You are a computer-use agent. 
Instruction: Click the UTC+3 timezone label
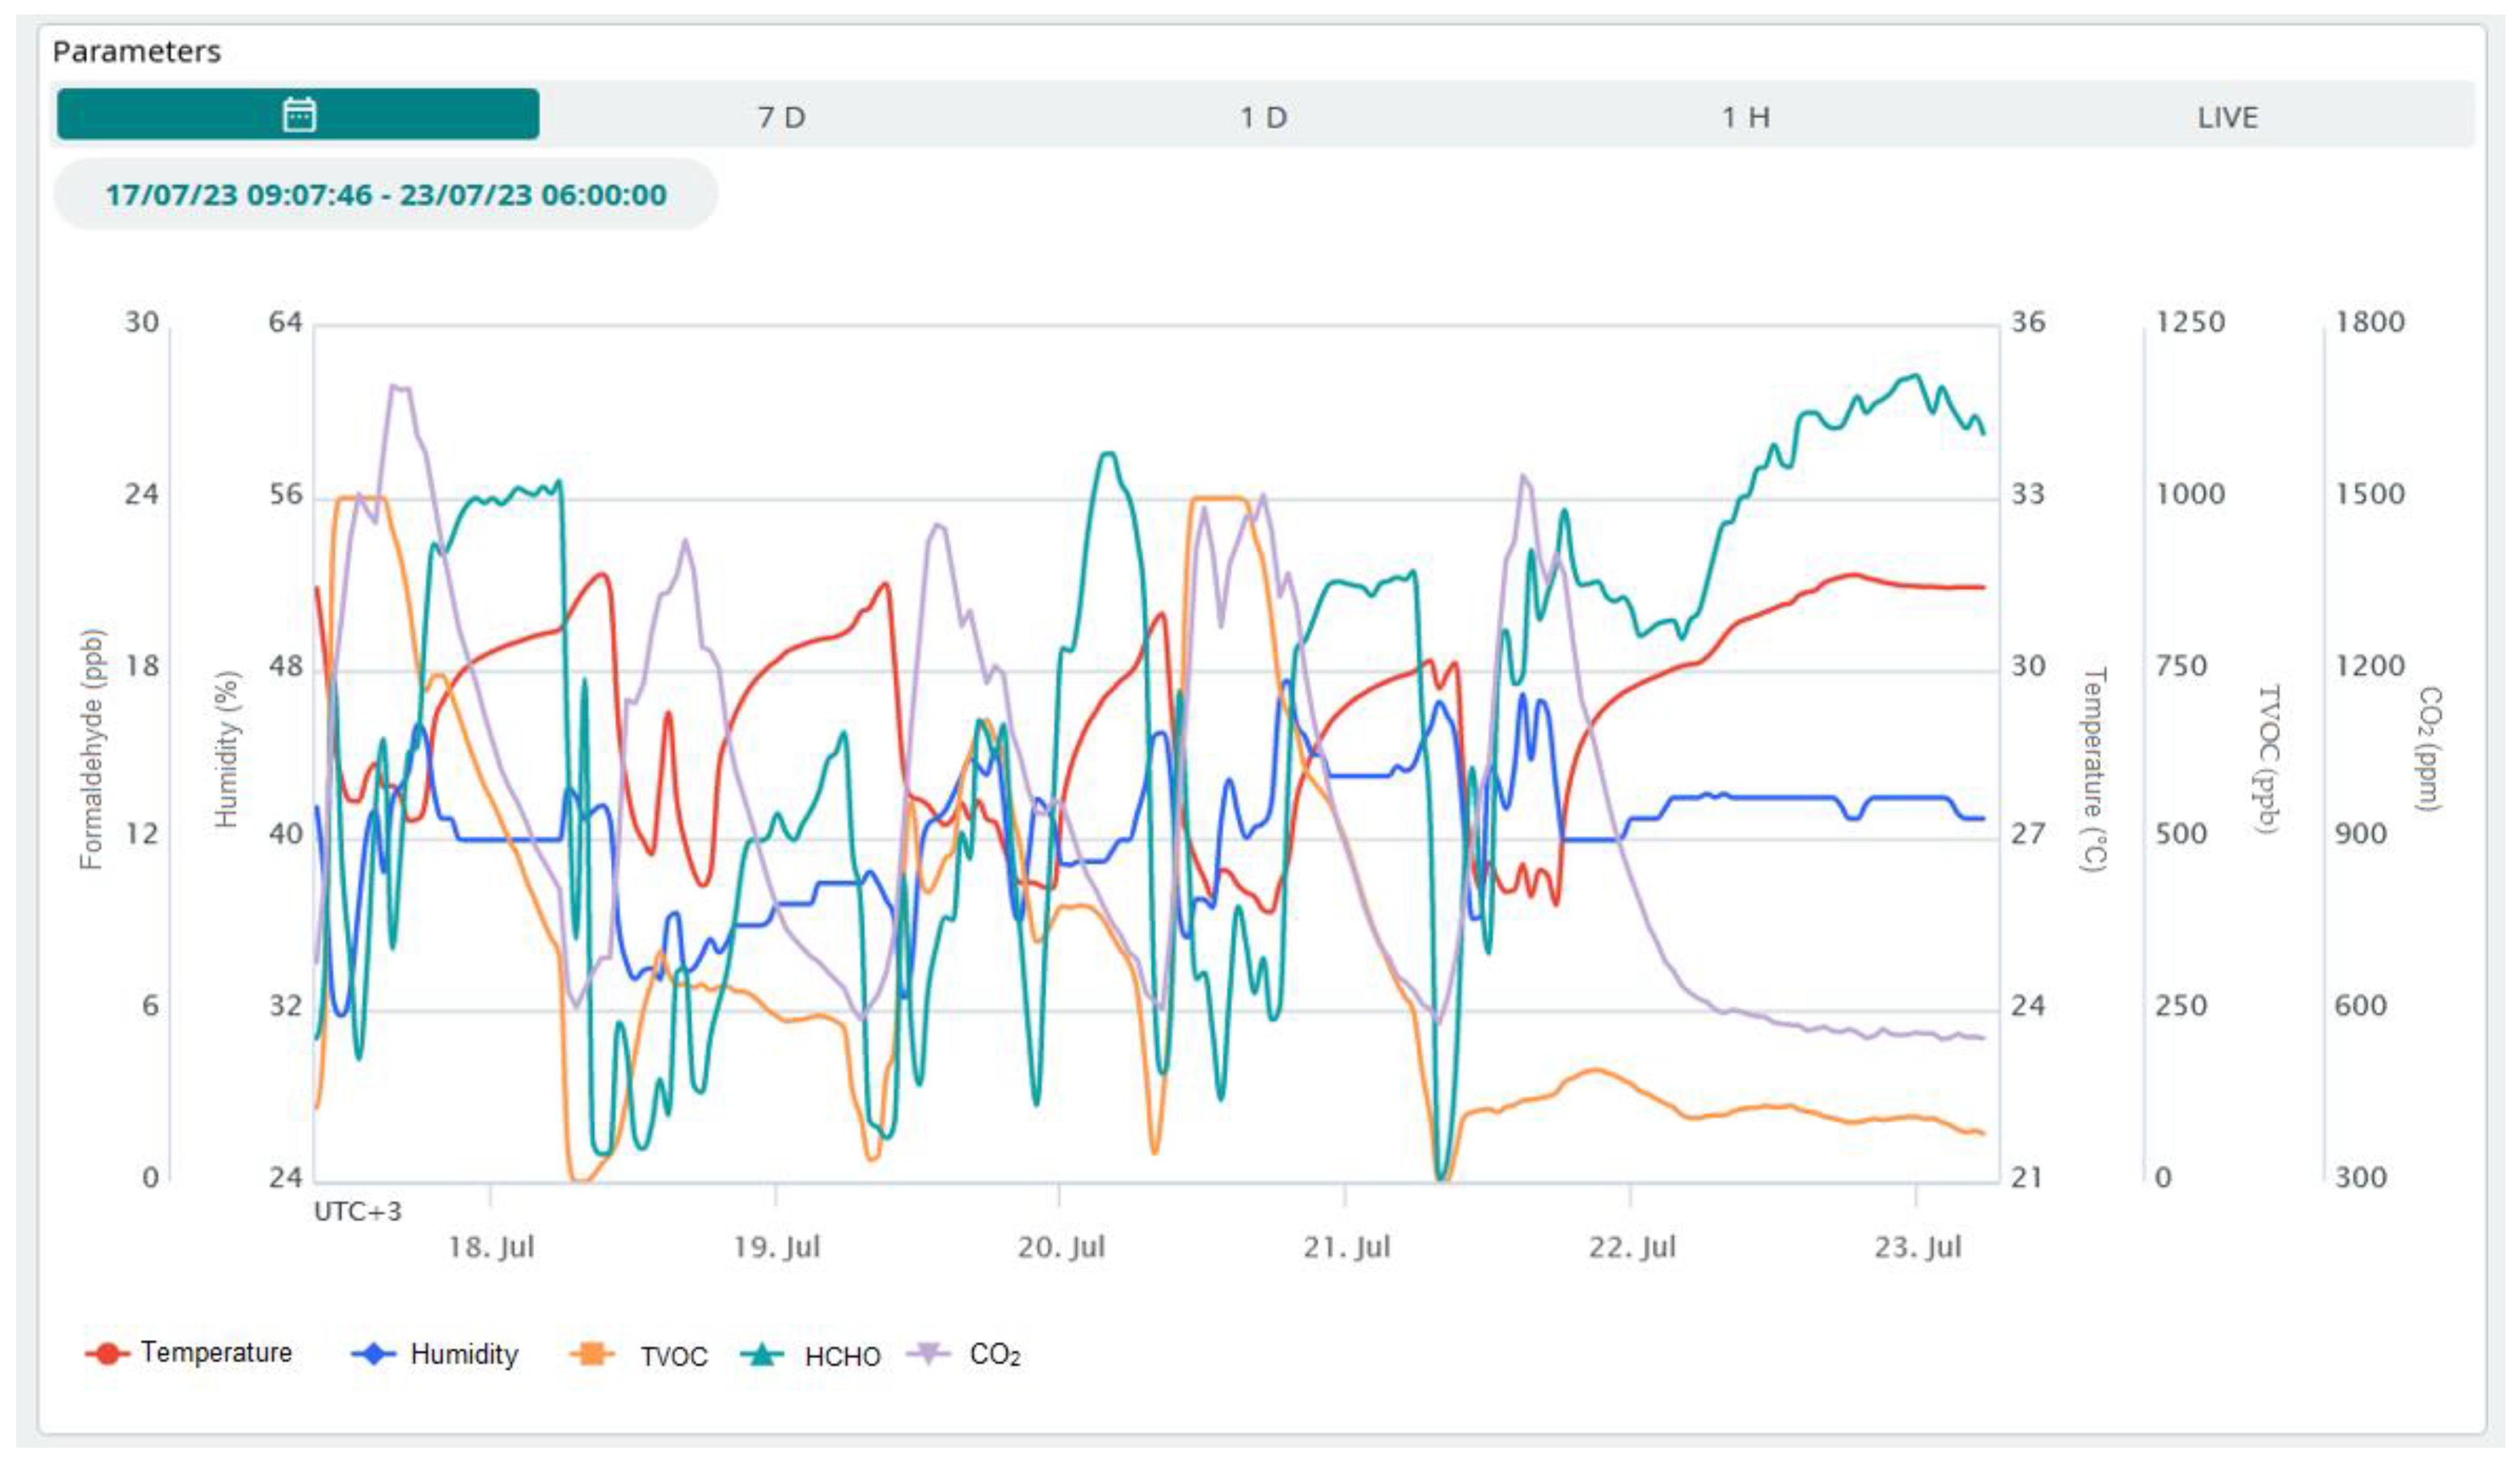(357, 1211)
